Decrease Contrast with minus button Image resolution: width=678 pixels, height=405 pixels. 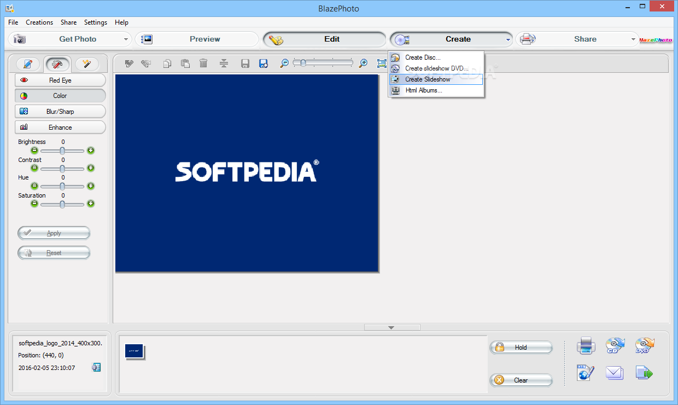(34, 168)
